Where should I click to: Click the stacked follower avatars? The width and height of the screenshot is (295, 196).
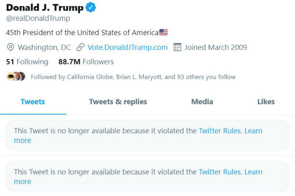tap(16, 77)
